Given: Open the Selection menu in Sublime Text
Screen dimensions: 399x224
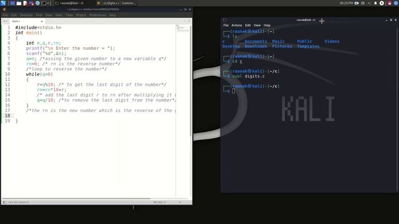Looking at the screenshot, I should tap(26, 15).
